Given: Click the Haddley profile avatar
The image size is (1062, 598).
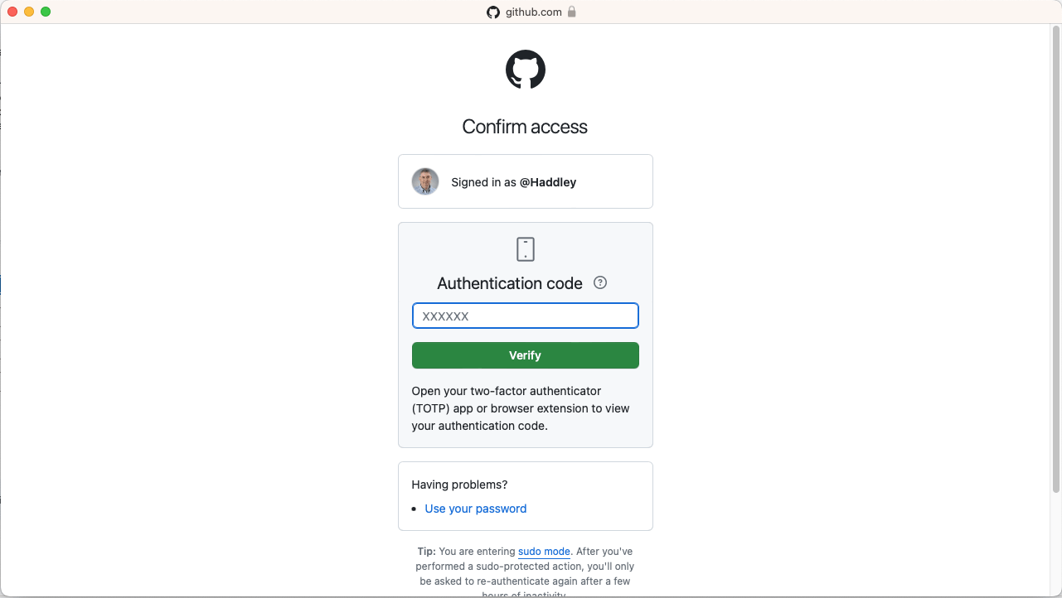Looking at the screenshot, I should [x=425, y=181].
